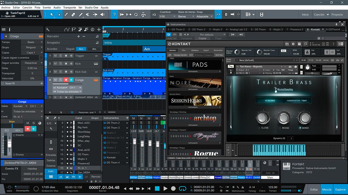Open the Explorar panel button
This screenshot has width=348, height=195.
point(340,190)
